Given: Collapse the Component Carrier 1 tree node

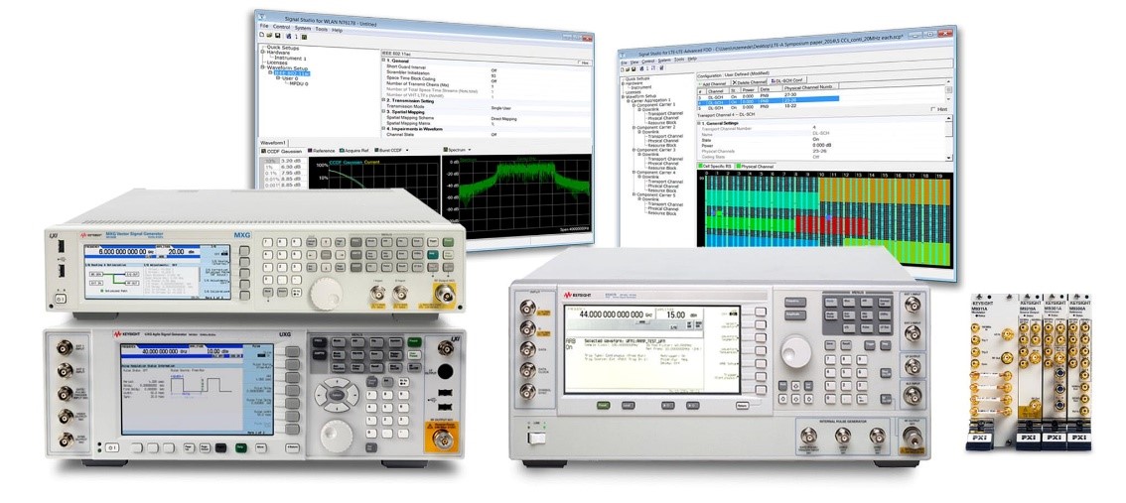Looking at the screenshot, I should click(633, 104).
